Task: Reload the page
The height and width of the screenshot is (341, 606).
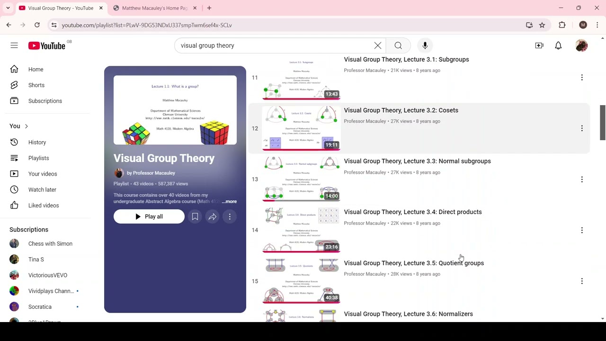Action: click(x=37, y=25)
